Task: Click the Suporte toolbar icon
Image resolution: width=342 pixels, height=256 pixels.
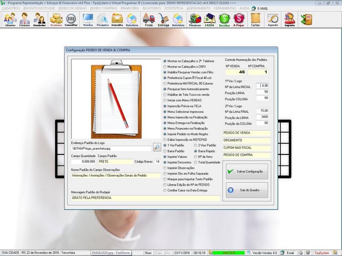Action: (289, 20)
